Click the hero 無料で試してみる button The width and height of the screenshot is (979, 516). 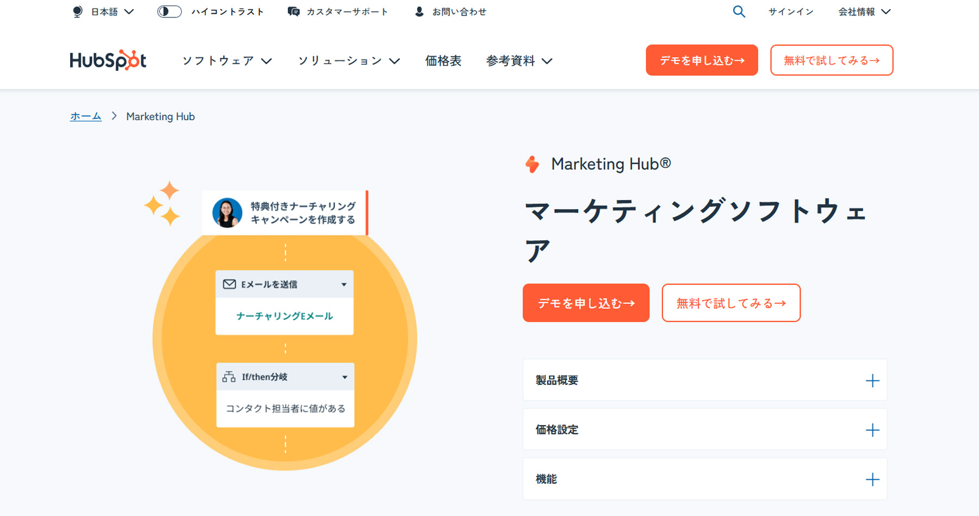(731, 303)
